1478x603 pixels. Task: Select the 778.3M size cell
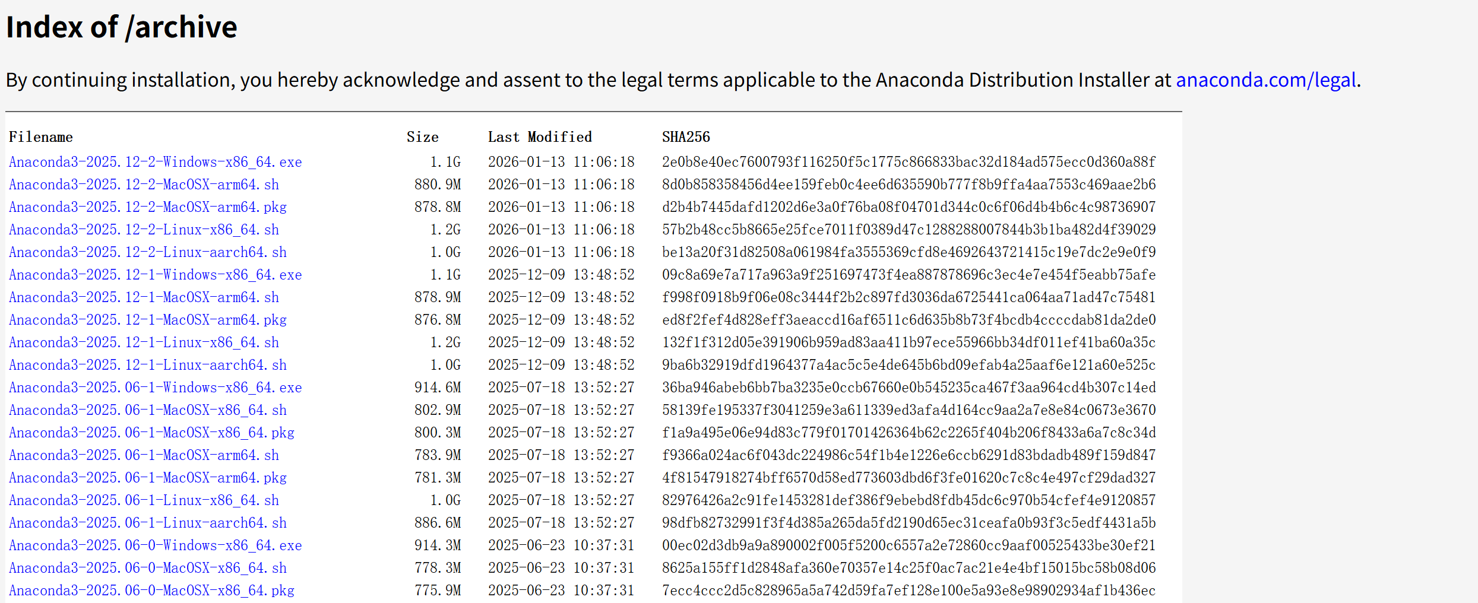click(x=438, y=568)
